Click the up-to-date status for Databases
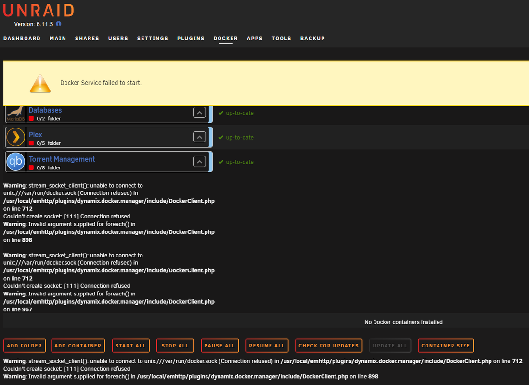The height and width of the screenshot is (385, 529). [x=240, y=113]
